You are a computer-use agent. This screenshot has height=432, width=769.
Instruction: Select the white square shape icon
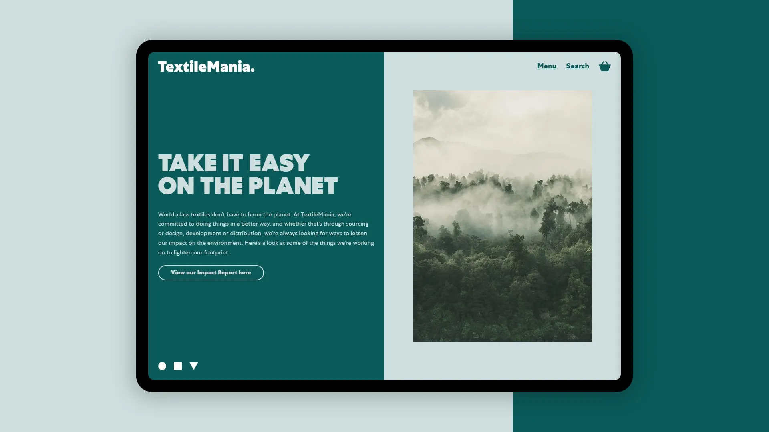[x=178, y=366]
